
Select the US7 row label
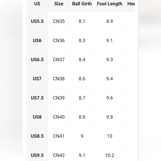click(x=37, y=79)
